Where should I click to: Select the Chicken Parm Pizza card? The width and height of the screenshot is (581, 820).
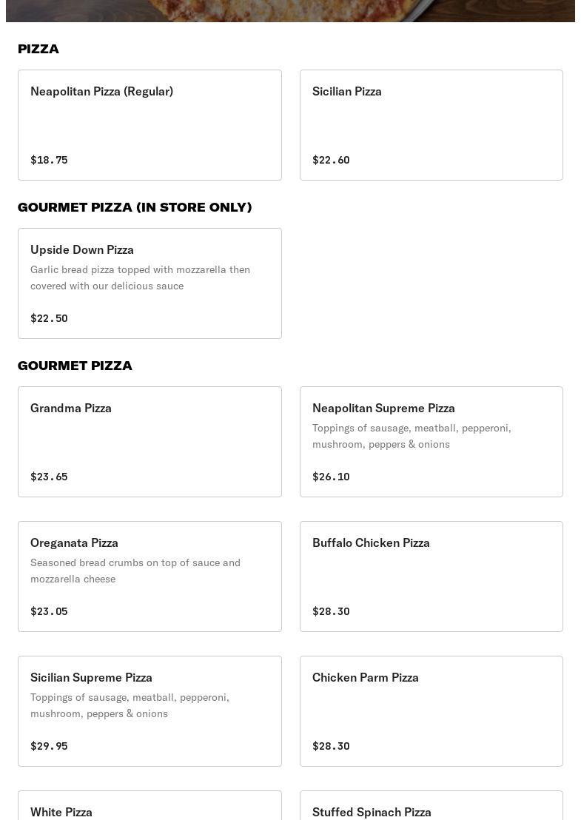click(431, 710)
